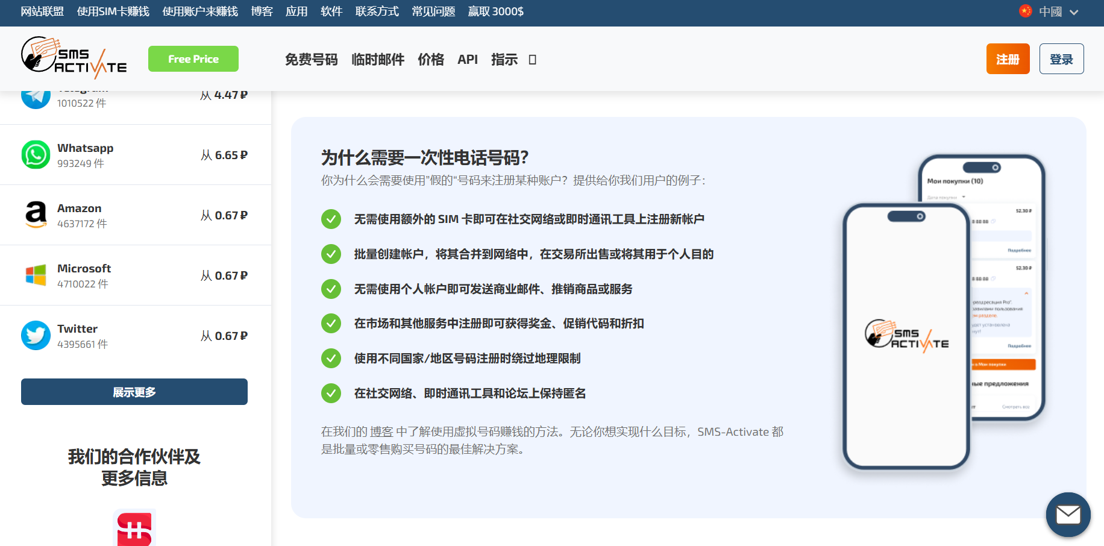The width and height of the screenshot is (1104, 546).
Task: Click the green check beside 无需使用个人帐户
Action: click(x=331, y=289)
